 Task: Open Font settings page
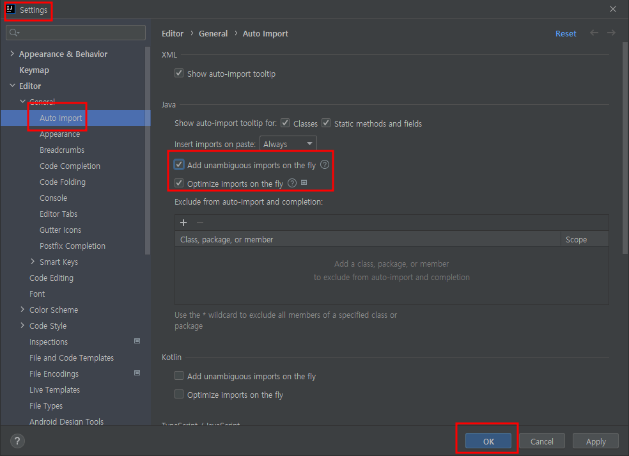37,294
